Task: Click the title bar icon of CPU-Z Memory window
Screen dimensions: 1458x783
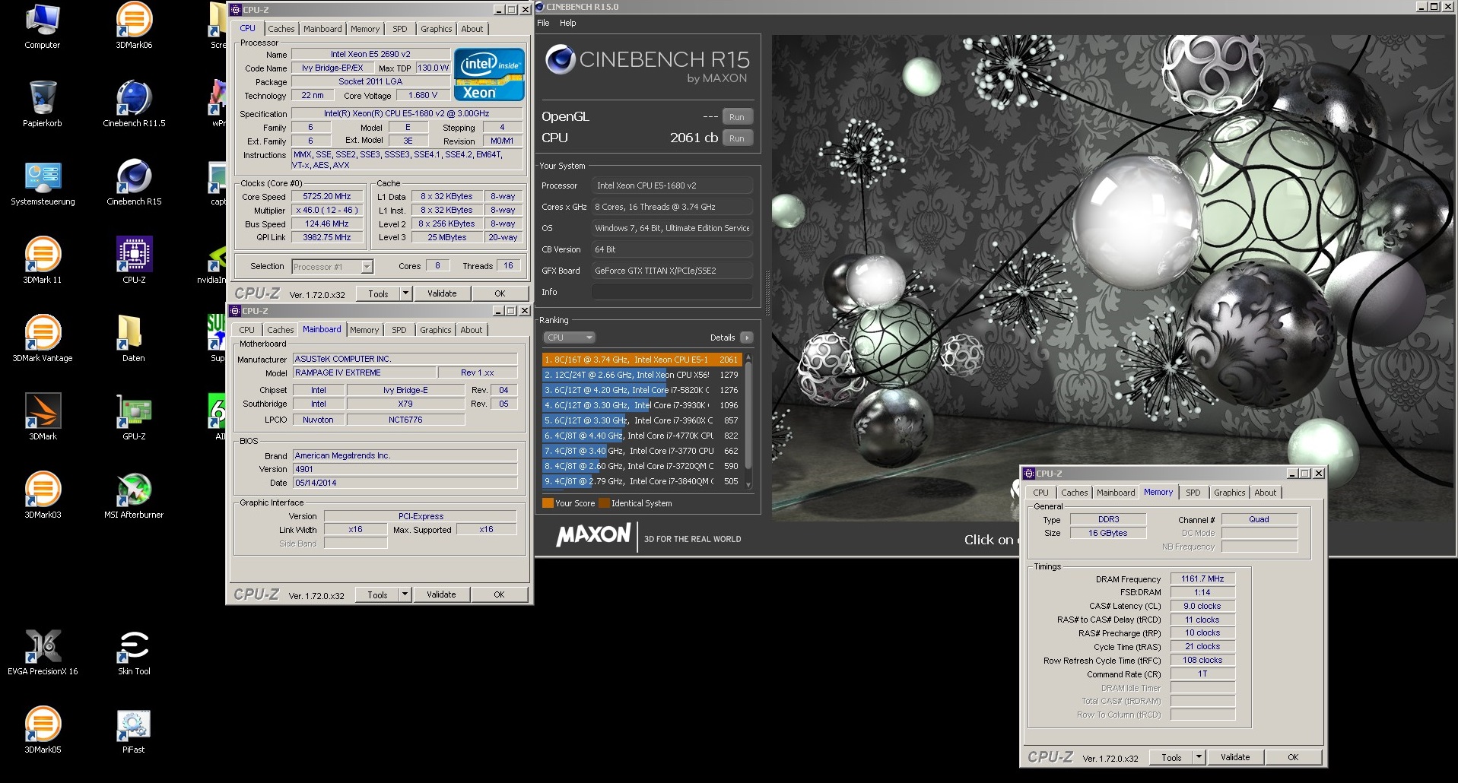Action: [x=1029, y=474]
